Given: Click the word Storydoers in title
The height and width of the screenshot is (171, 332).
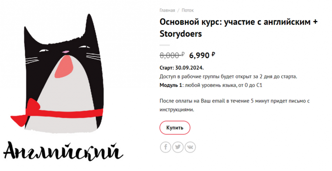Looking at the screenshot, I should click(181, 34).
